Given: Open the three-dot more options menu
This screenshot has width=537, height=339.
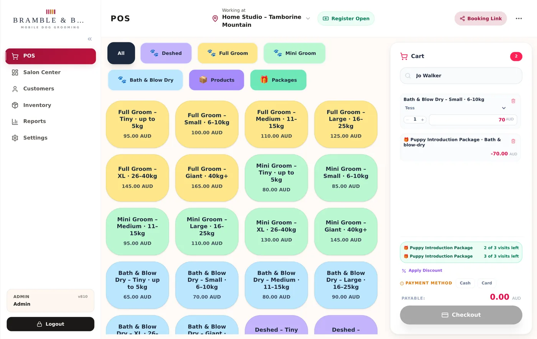Looking at the screenshot, I should (519, 18).
